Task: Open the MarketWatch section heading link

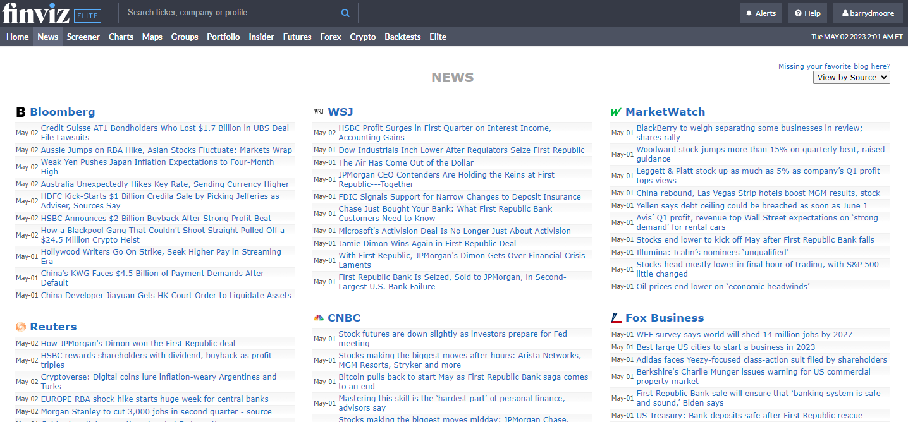Action: [x=665, y=112]
